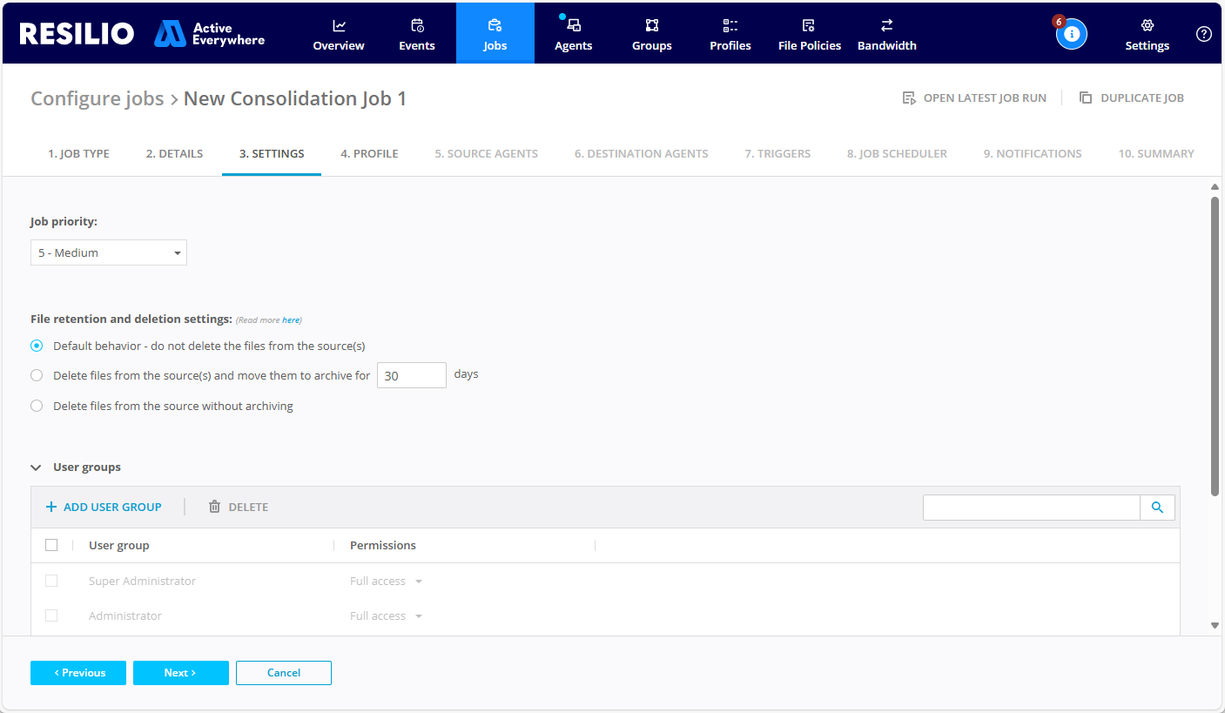Open the Overview page icon
This screenshot has height=713, width=1225.
pyautogui.click(x=338, y=27)
